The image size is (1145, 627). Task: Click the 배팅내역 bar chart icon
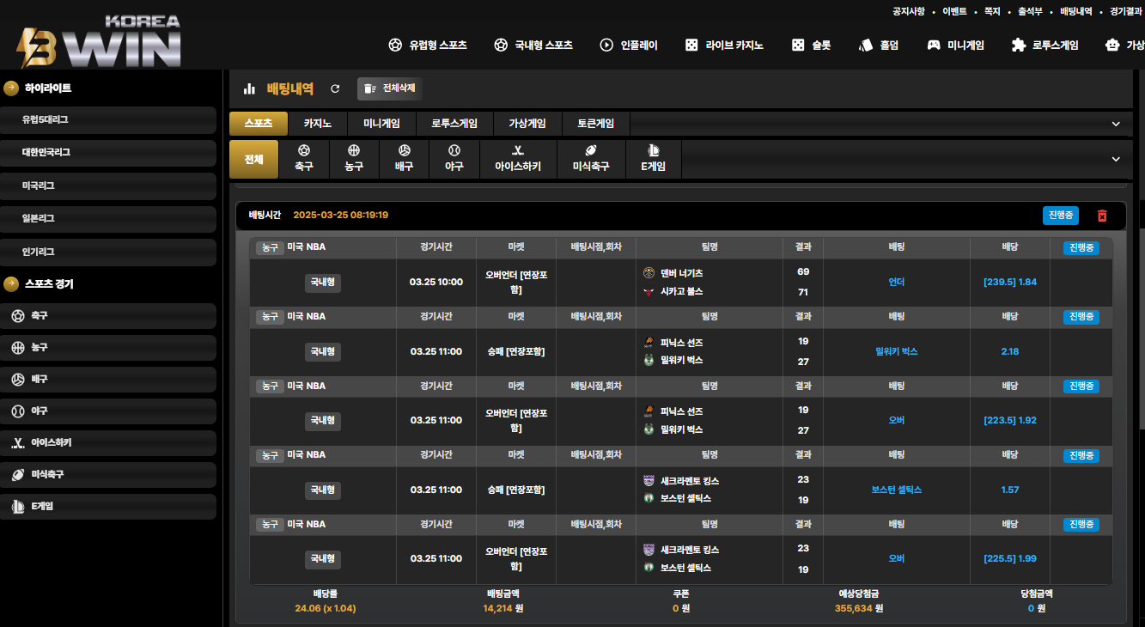point(250,88)
